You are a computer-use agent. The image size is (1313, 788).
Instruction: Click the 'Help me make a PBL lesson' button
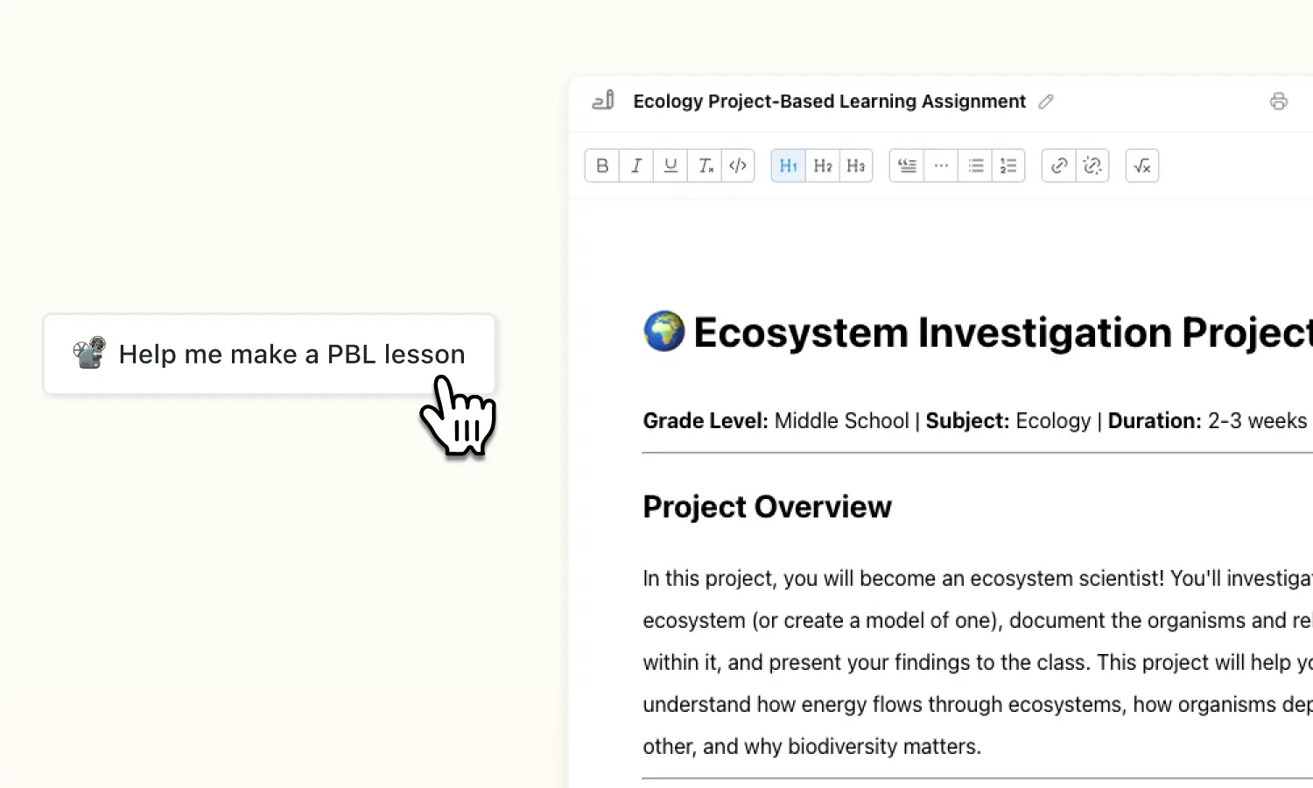click(x=268, y=354)
